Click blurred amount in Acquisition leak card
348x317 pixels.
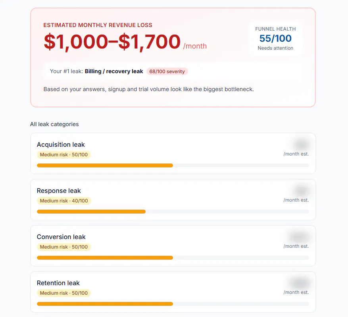pos(302,145)
